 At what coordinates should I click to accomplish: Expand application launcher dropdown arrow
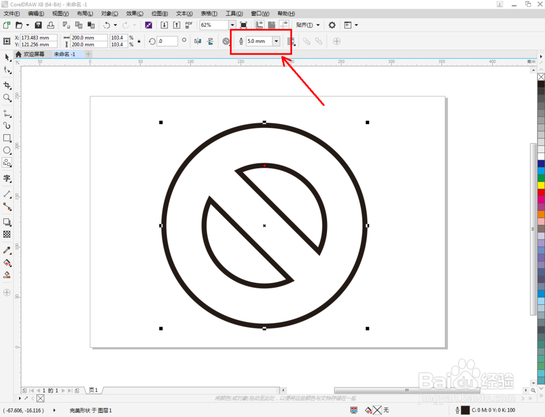356,25
